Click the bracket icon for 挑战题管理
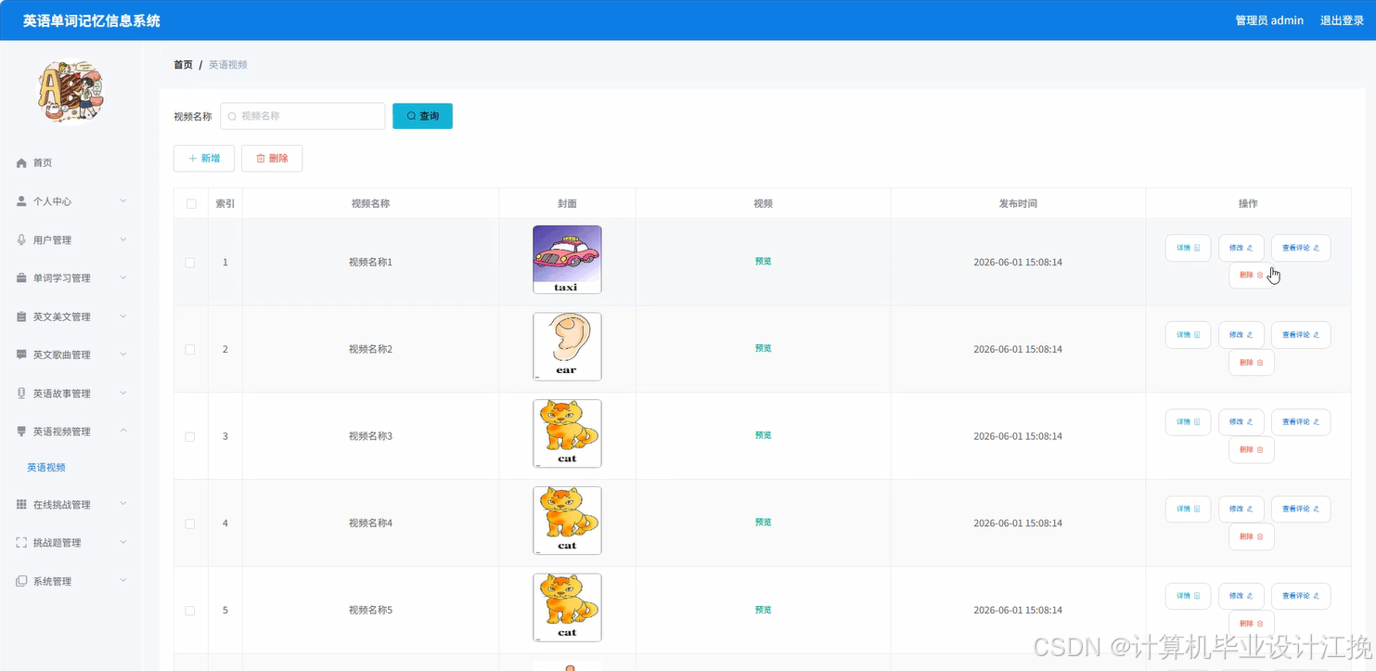 [x=21, y=543]
